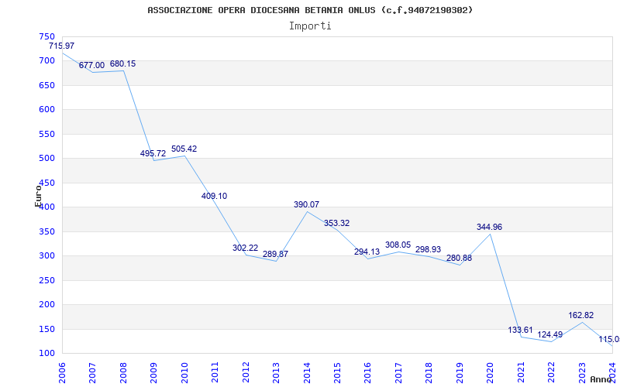Click data label 294.13
Image resolution: width=620 pixels, height=387 pixels.
[367, 252]
